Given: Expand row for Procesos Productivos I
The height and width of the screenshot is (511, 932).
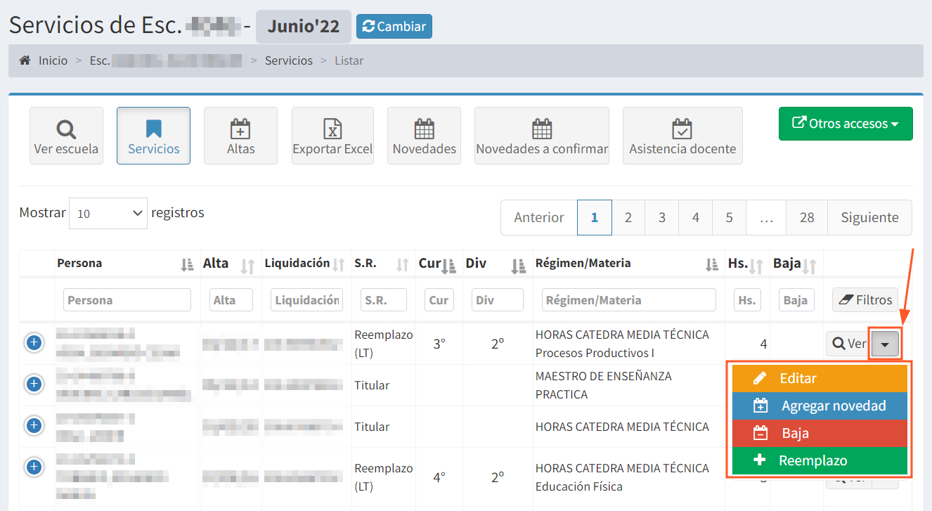Looking at the screenshot, I should 34,343.
